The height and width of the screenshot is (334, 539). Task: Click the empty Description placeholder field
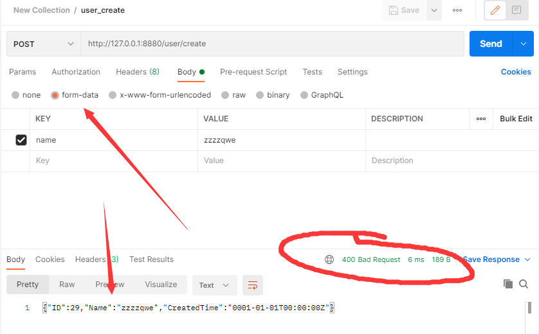point(452,161)
